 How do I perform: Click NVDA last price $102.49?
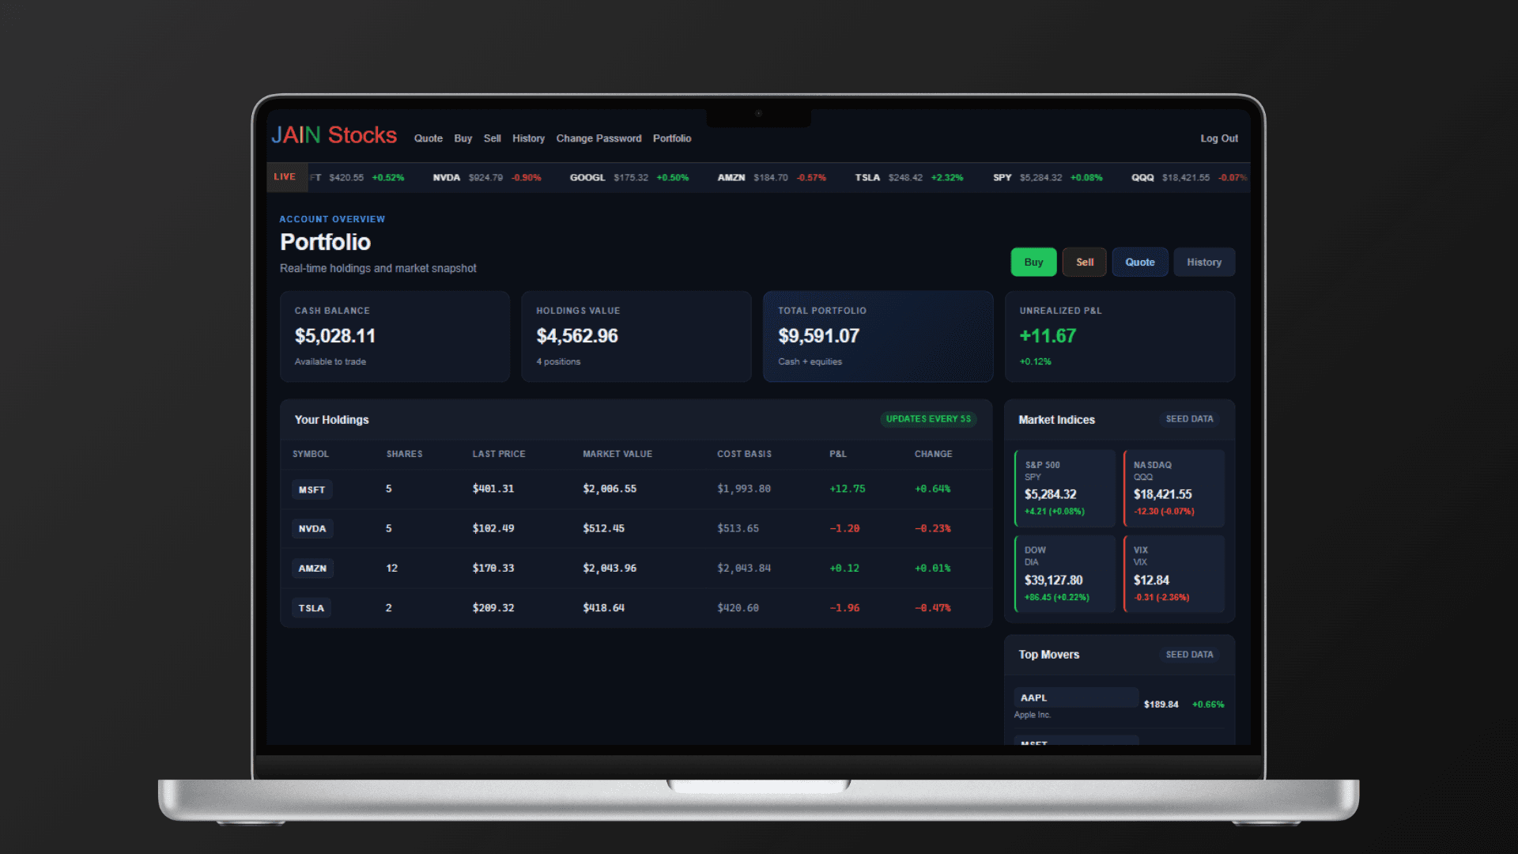tap(493, 528)
